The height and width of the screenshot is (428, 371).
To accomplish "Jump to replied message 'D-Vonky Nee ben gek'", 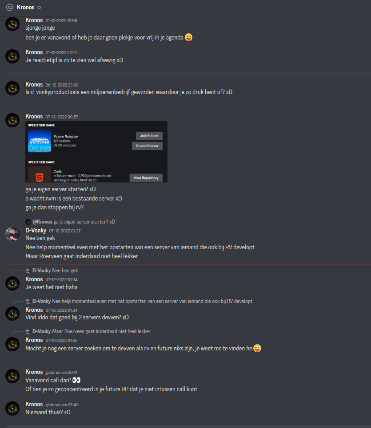I will point(52,271).
